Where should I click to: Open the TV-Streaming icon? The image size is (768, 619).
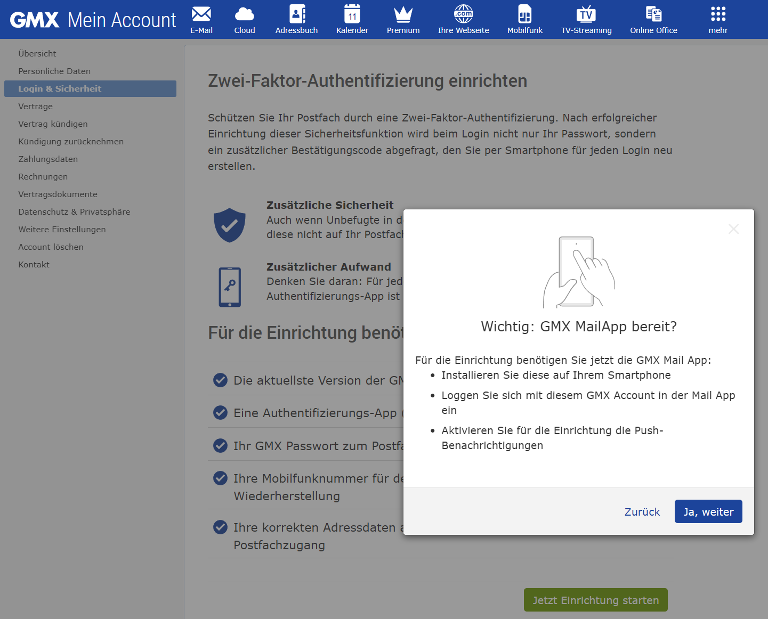pos(586,14)
